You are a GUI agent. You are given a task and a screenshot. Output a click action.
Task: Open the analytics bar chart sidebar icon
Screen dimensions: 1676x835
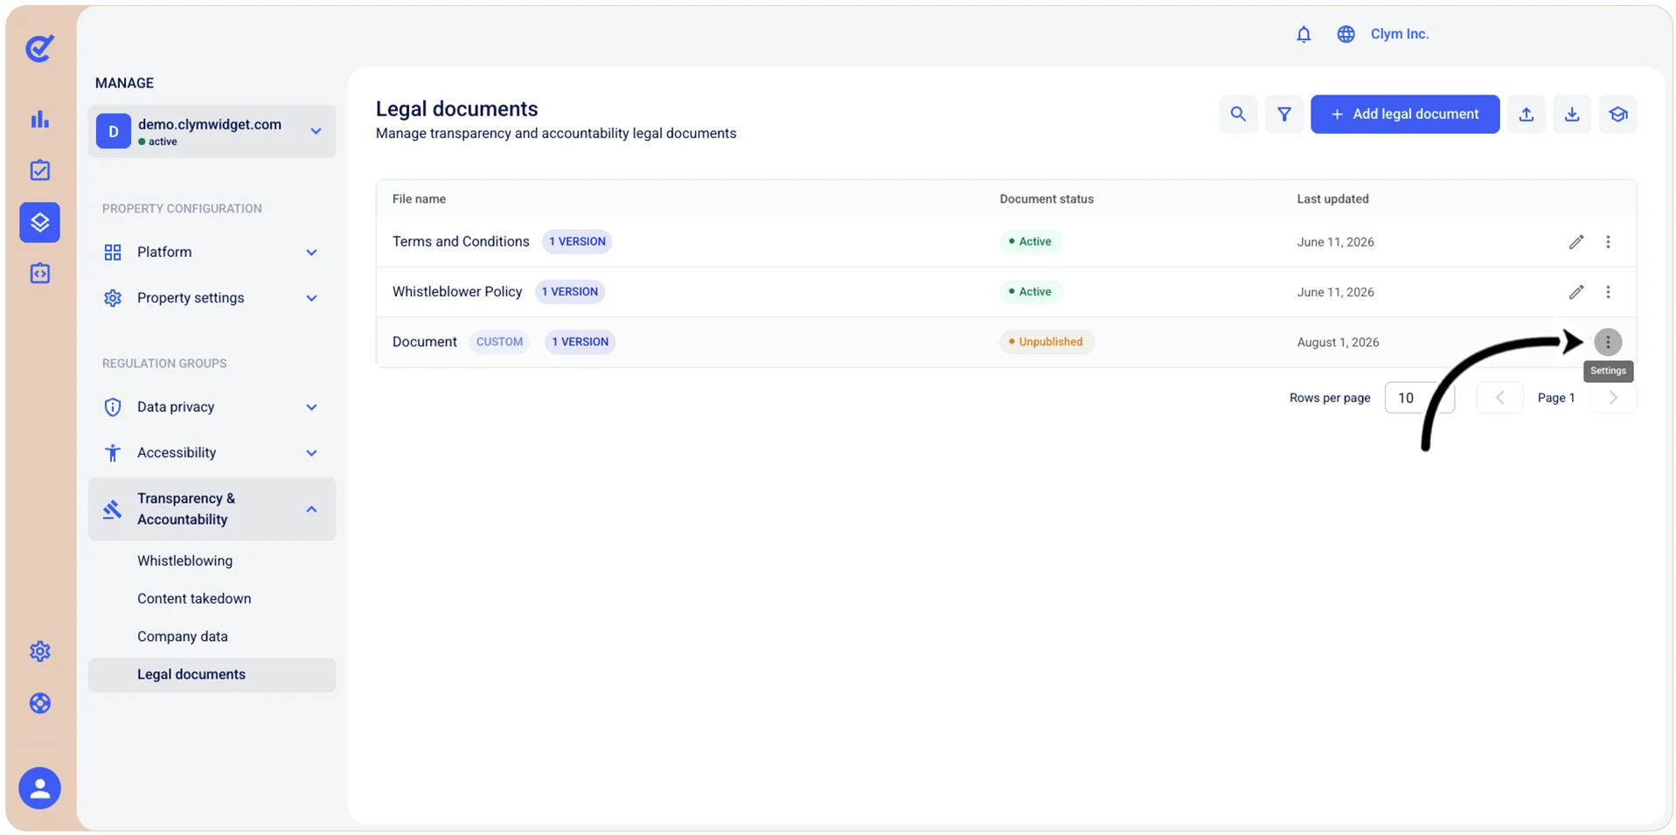tap(40, 120)
